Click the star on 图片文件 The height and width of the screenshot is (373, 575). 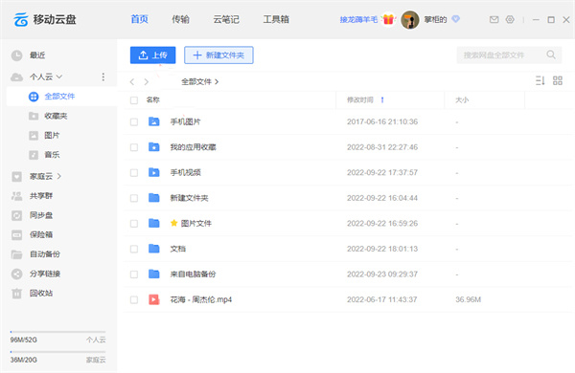coord(174,223)
